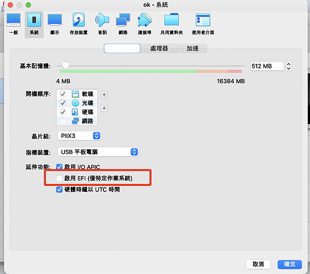
Task: Click the memory size stepper arrows
Action: pyautogui.click(x=289, y=66)
